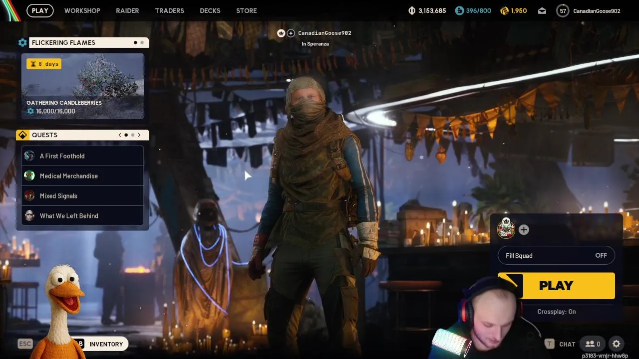Viewport: 639px width, 359px height.
Task: Open the Gathering Candleberries event card
Action: pyautogui.click(x=82, y=86)
